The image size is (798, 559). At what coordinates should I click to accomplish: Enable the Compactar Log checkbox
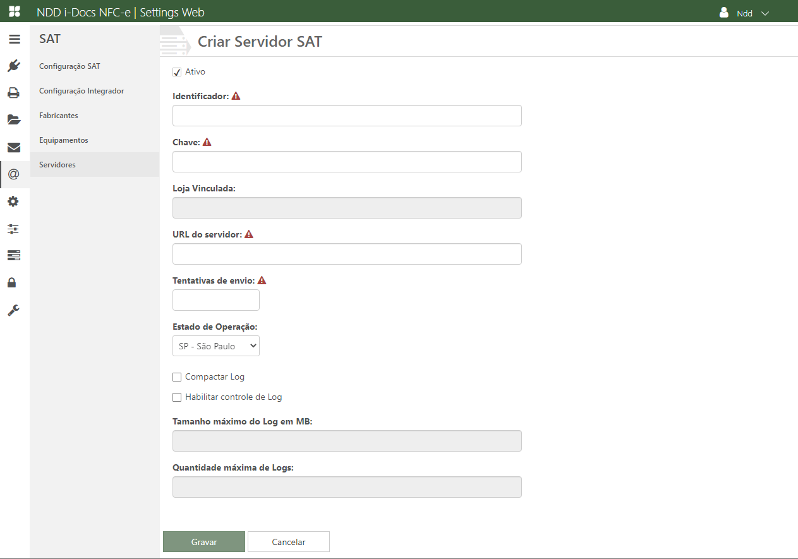[x=177, y=377]
